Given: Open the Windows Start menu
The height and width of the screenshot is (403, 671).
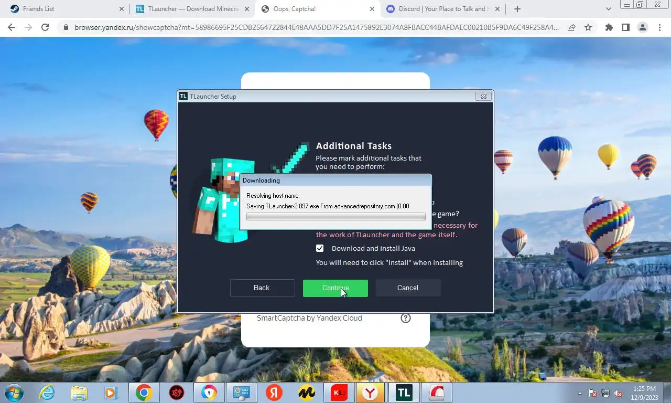Looking at the screenshot, I should coord(13,393).
